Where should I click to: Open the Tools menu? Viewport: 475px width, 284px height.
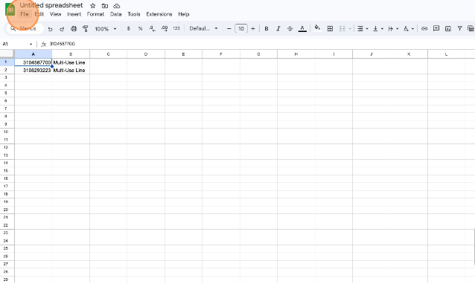133,14
